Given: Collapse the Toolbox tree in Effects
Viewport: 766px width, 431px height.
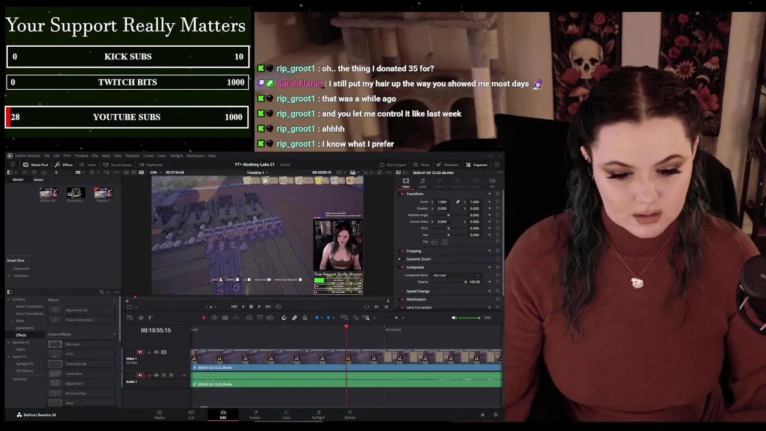Looking at the screenshot, I should point(9,299).
